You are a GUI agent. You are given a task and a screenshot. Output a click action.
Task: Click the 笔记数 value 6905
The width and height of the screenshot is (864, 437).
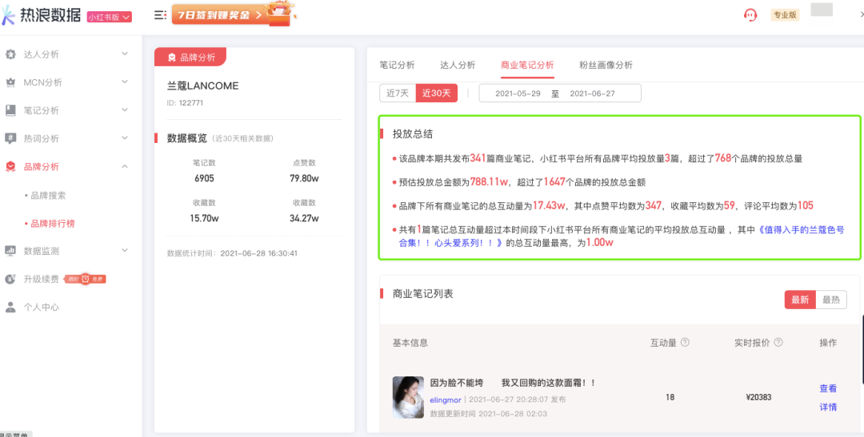click(x=205, y=178)
